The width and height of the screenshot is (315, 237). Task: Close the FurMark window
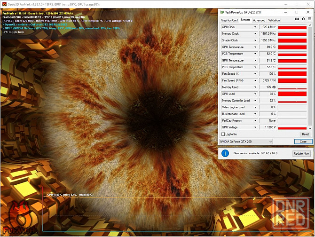(x=308, y=4)
